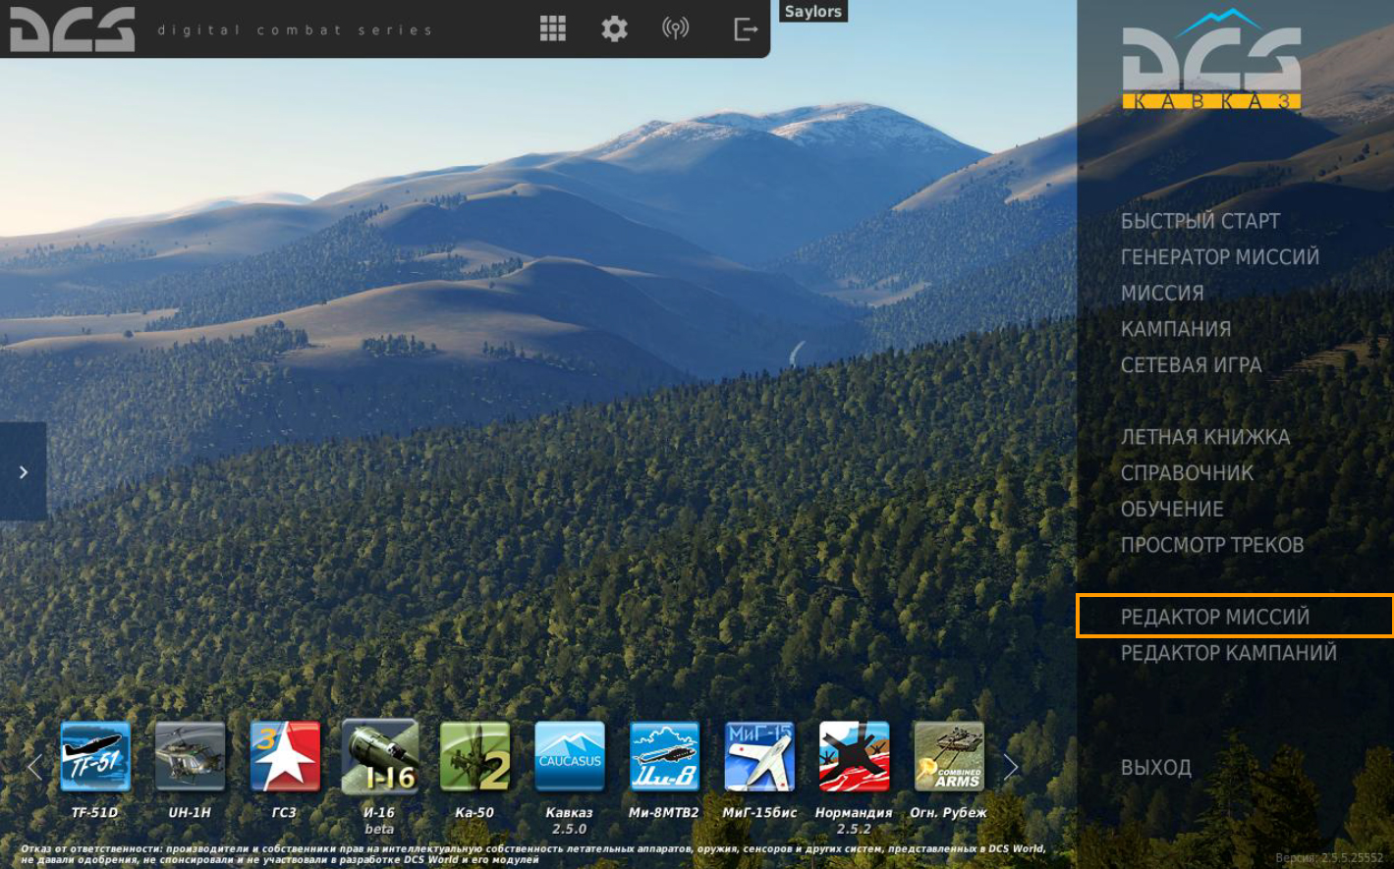
Task: Select the МиГ-15бис module icon
Action: [759, 756]
